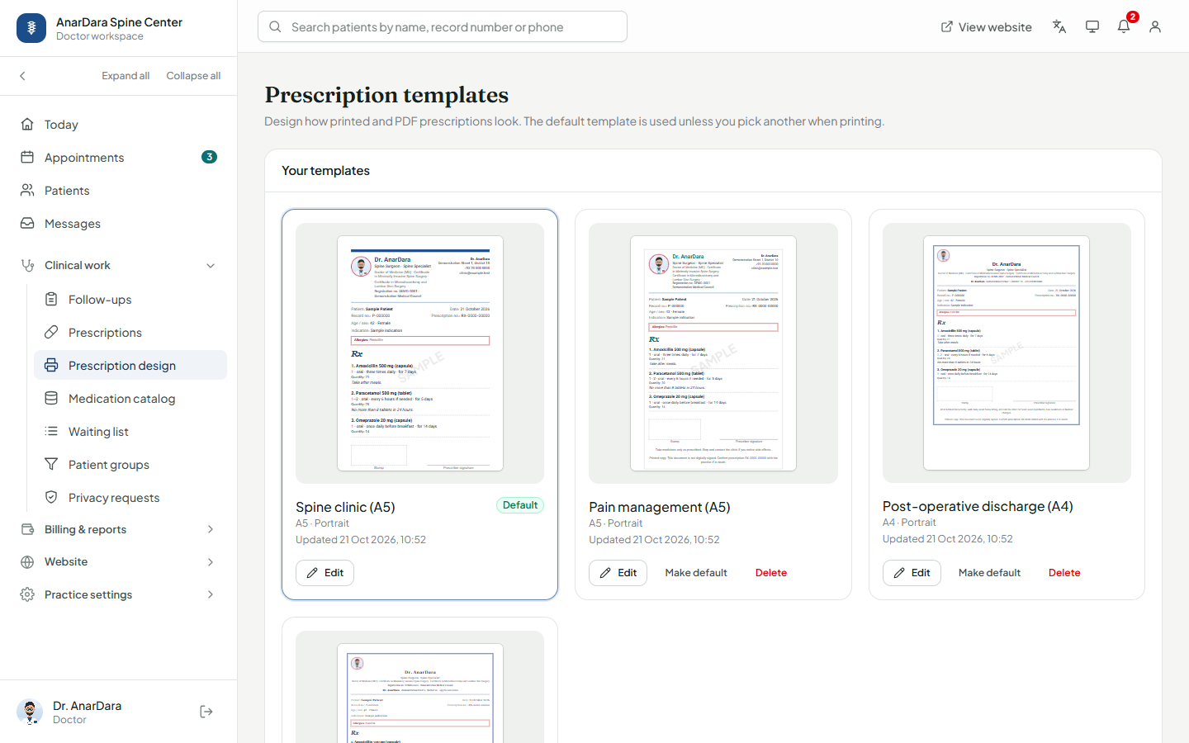The width and height of the screenshot is (1189, 743).
Task: Edit the Spine clinic (A5) template
Action: (324, 573)
